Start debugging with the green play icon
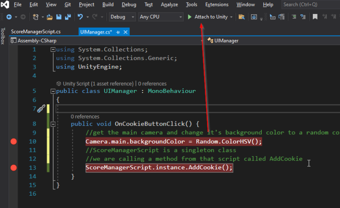Viewport: 340px width, 208px height. 190,17
